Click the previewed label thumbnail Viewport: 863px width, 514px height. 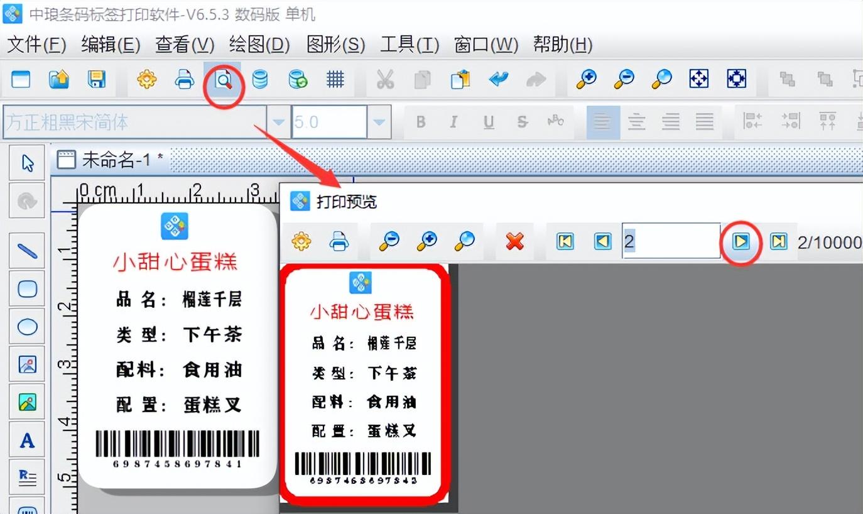tap(366, 385)
